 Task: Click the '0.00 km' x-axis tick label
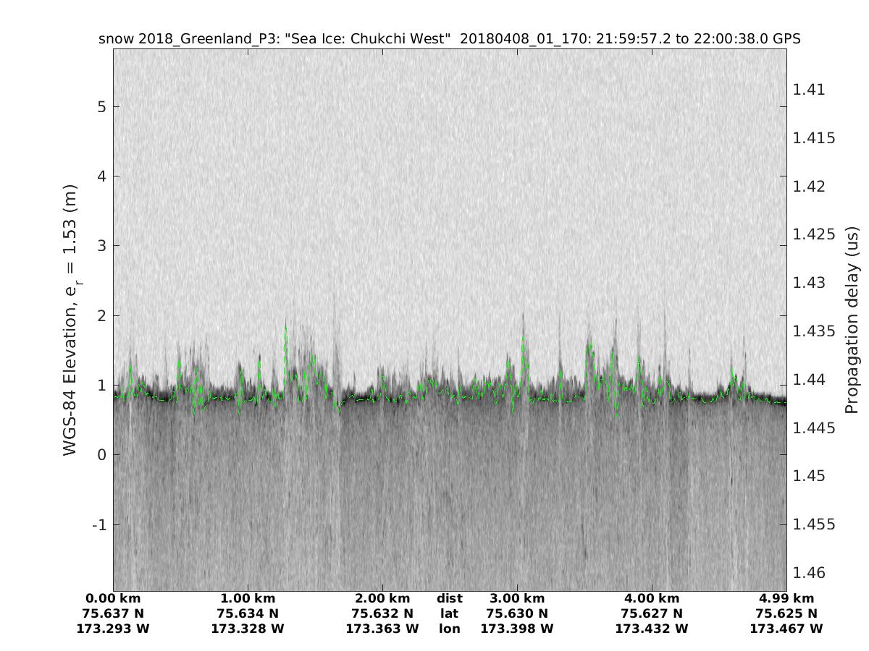point(113,598)
